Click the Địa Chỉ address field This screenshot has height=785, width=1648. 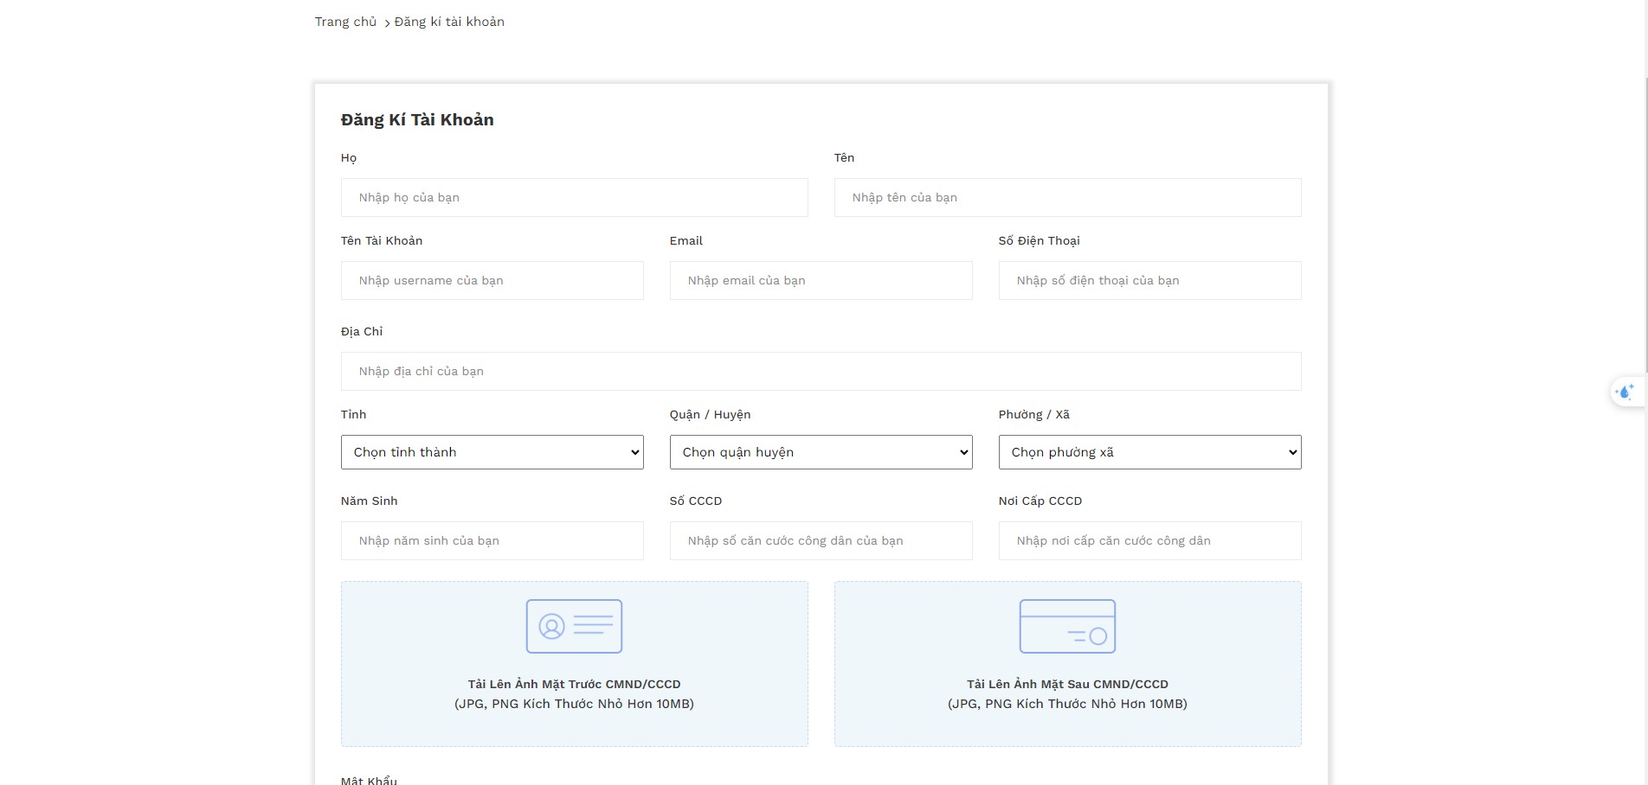point(821,371)
